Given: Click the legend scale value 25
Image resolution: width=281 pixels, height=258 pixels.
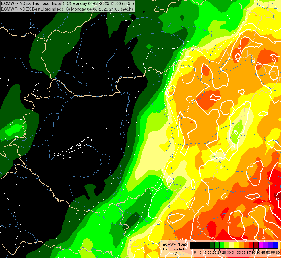Looking at the screenshot, I should (x=214, y=253).
